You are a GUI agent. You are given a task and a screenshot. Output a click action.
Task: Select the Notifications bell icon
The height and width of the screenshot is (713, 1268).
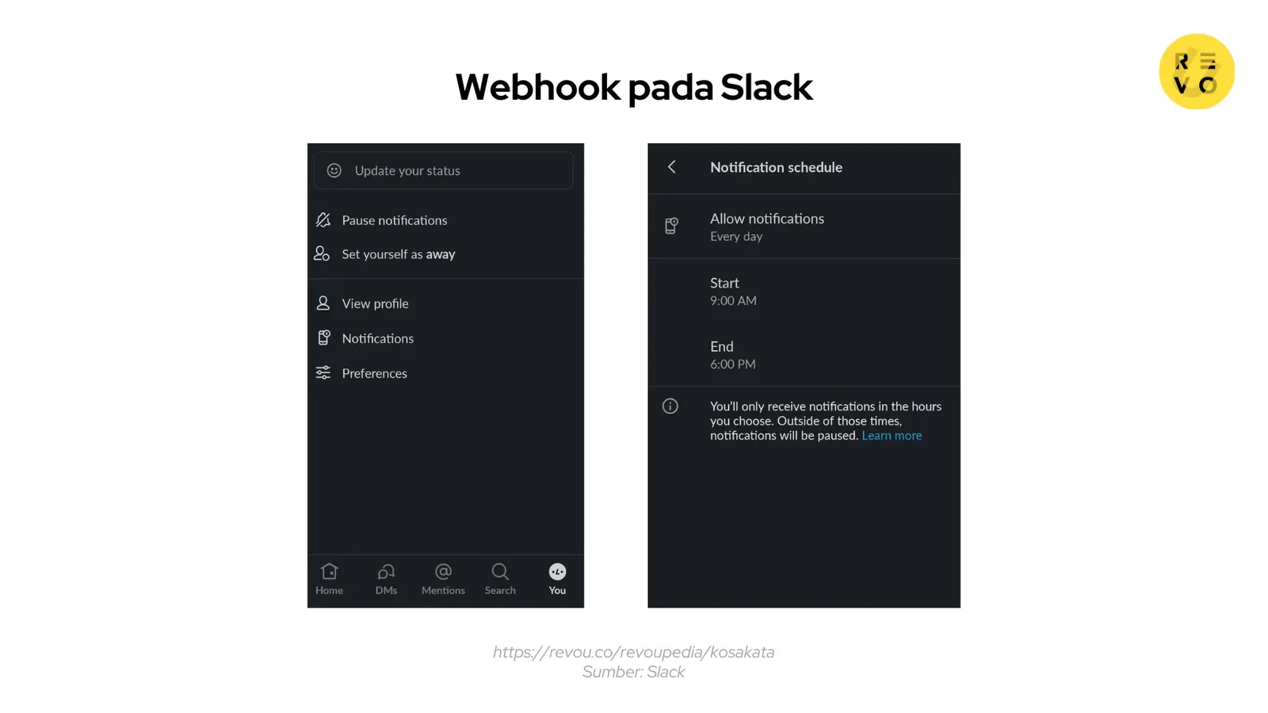coord(323,337)
